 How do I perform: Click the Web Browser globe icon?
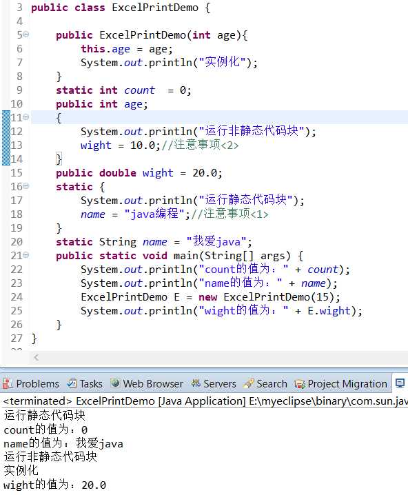(115, 383)
